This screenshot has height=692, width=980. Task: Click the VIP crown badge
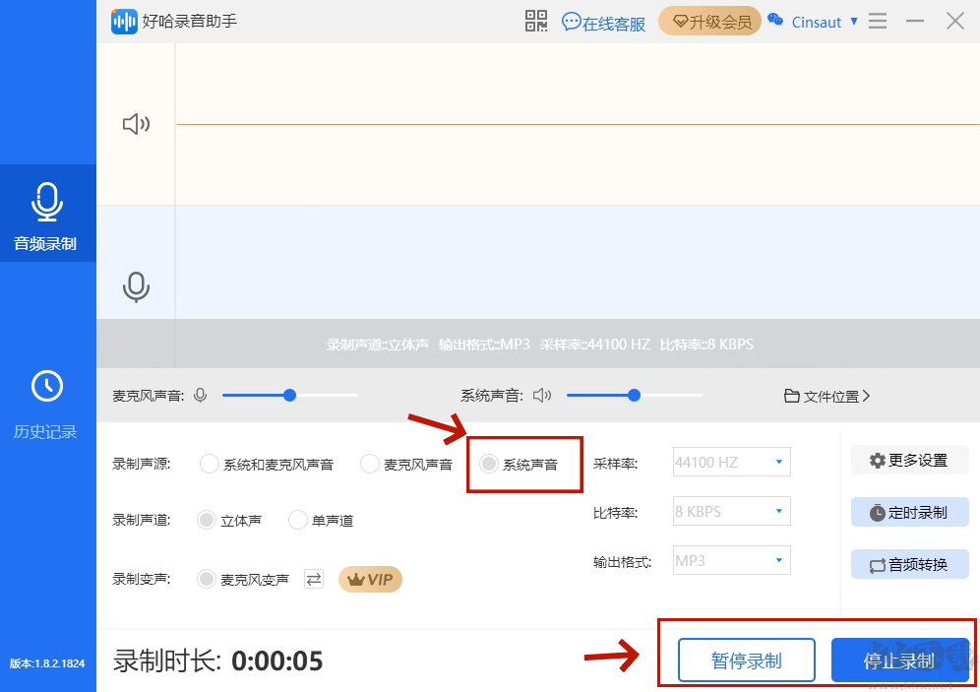click(370, 579)
